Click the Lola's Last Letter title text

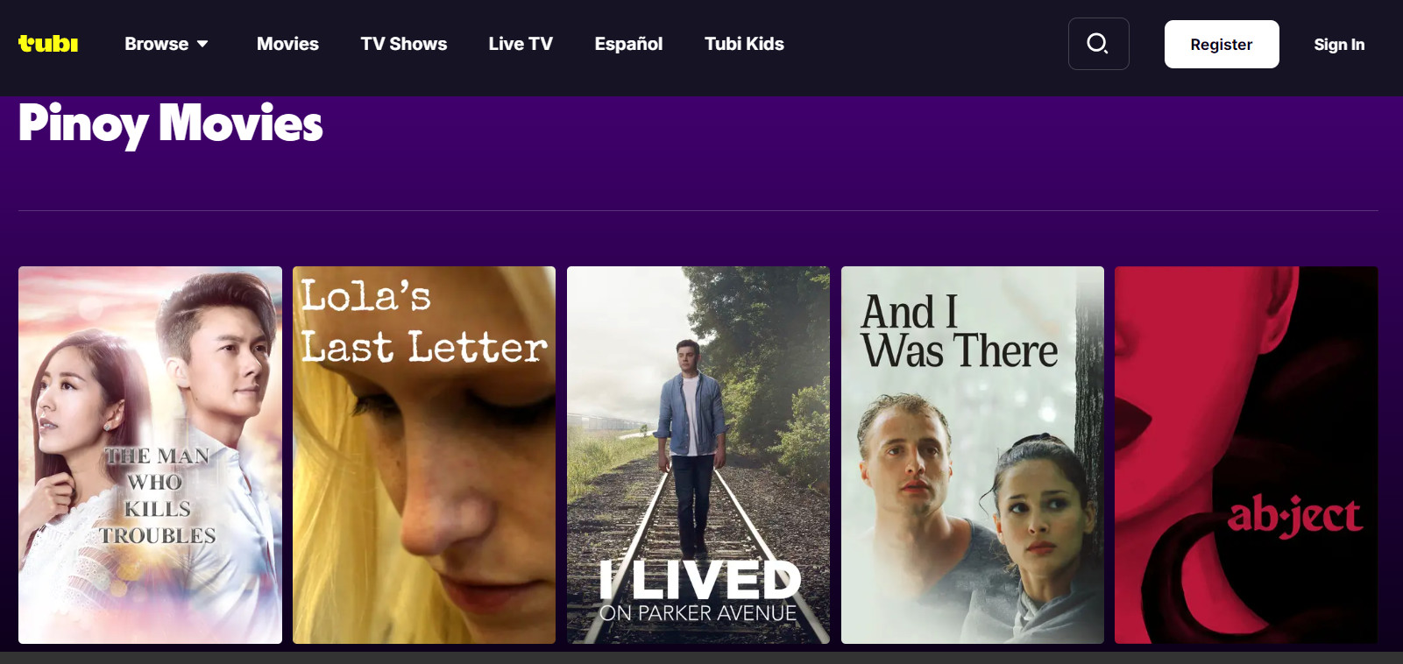424,321
